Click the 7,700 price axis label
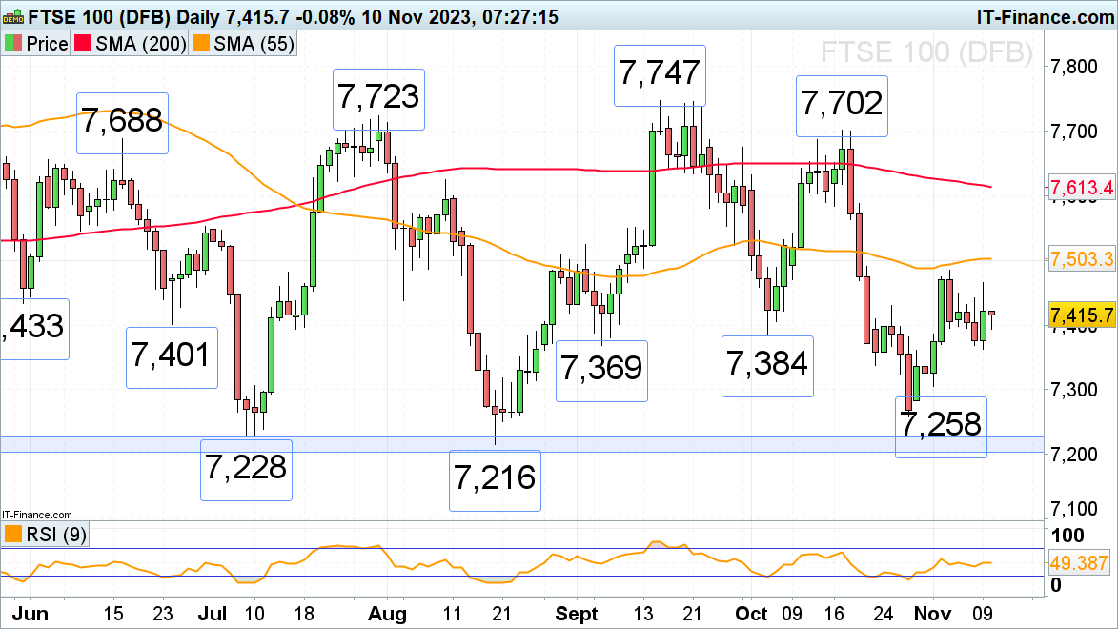This screenshot has width=1118, height=629. 1074,132
